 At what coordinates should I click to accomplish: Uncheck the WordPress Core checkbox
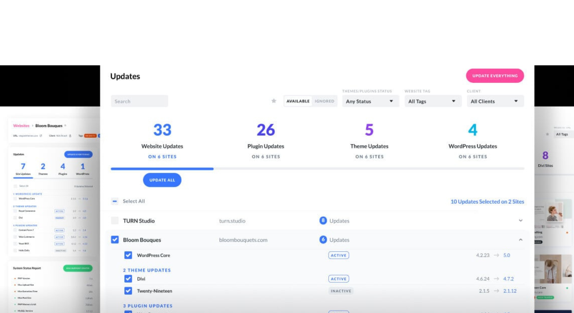(x=128, y=255)
